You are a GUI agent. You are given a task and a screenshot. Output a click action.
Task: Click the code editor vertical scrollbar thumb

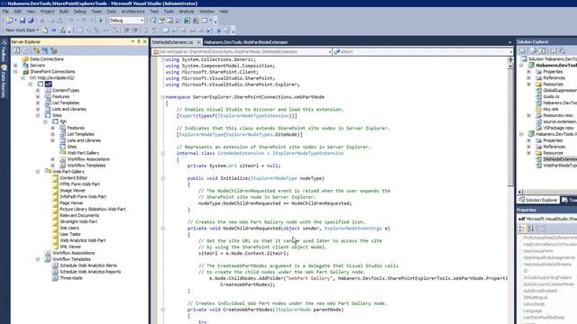[510, 129]
